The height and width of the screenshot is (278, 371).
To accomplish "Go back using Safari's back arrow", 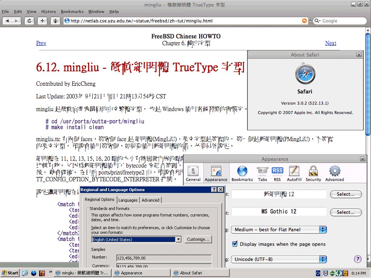I will tap(7, 21).
